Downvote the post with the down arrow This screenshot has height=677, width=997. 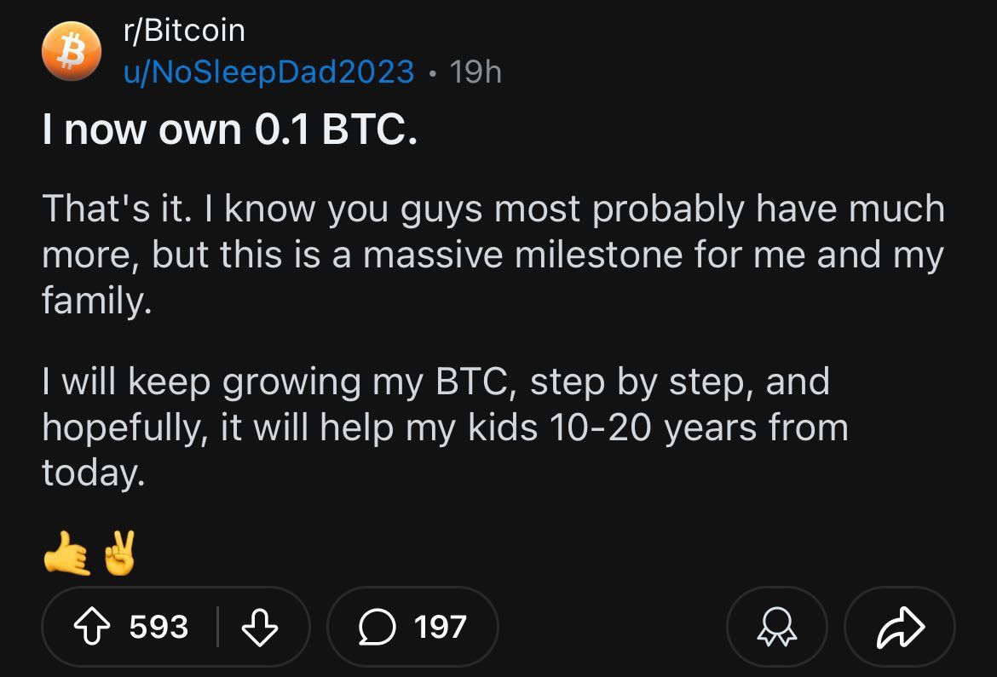[x=260, y=628]
